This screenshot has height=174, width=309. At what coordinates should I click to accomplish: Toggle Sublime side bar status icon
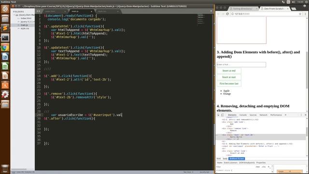click(14, 172)
